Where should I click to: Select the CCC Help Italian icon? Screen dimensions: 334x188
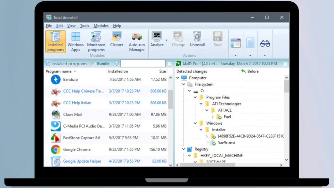(55, 103)
